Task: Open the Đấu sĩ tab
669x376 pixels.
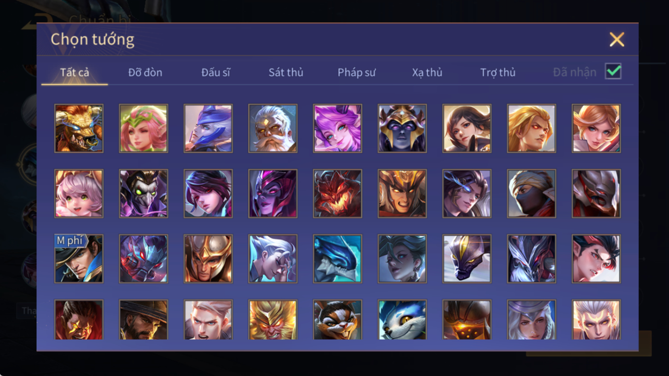Action: tap(216, 72)
